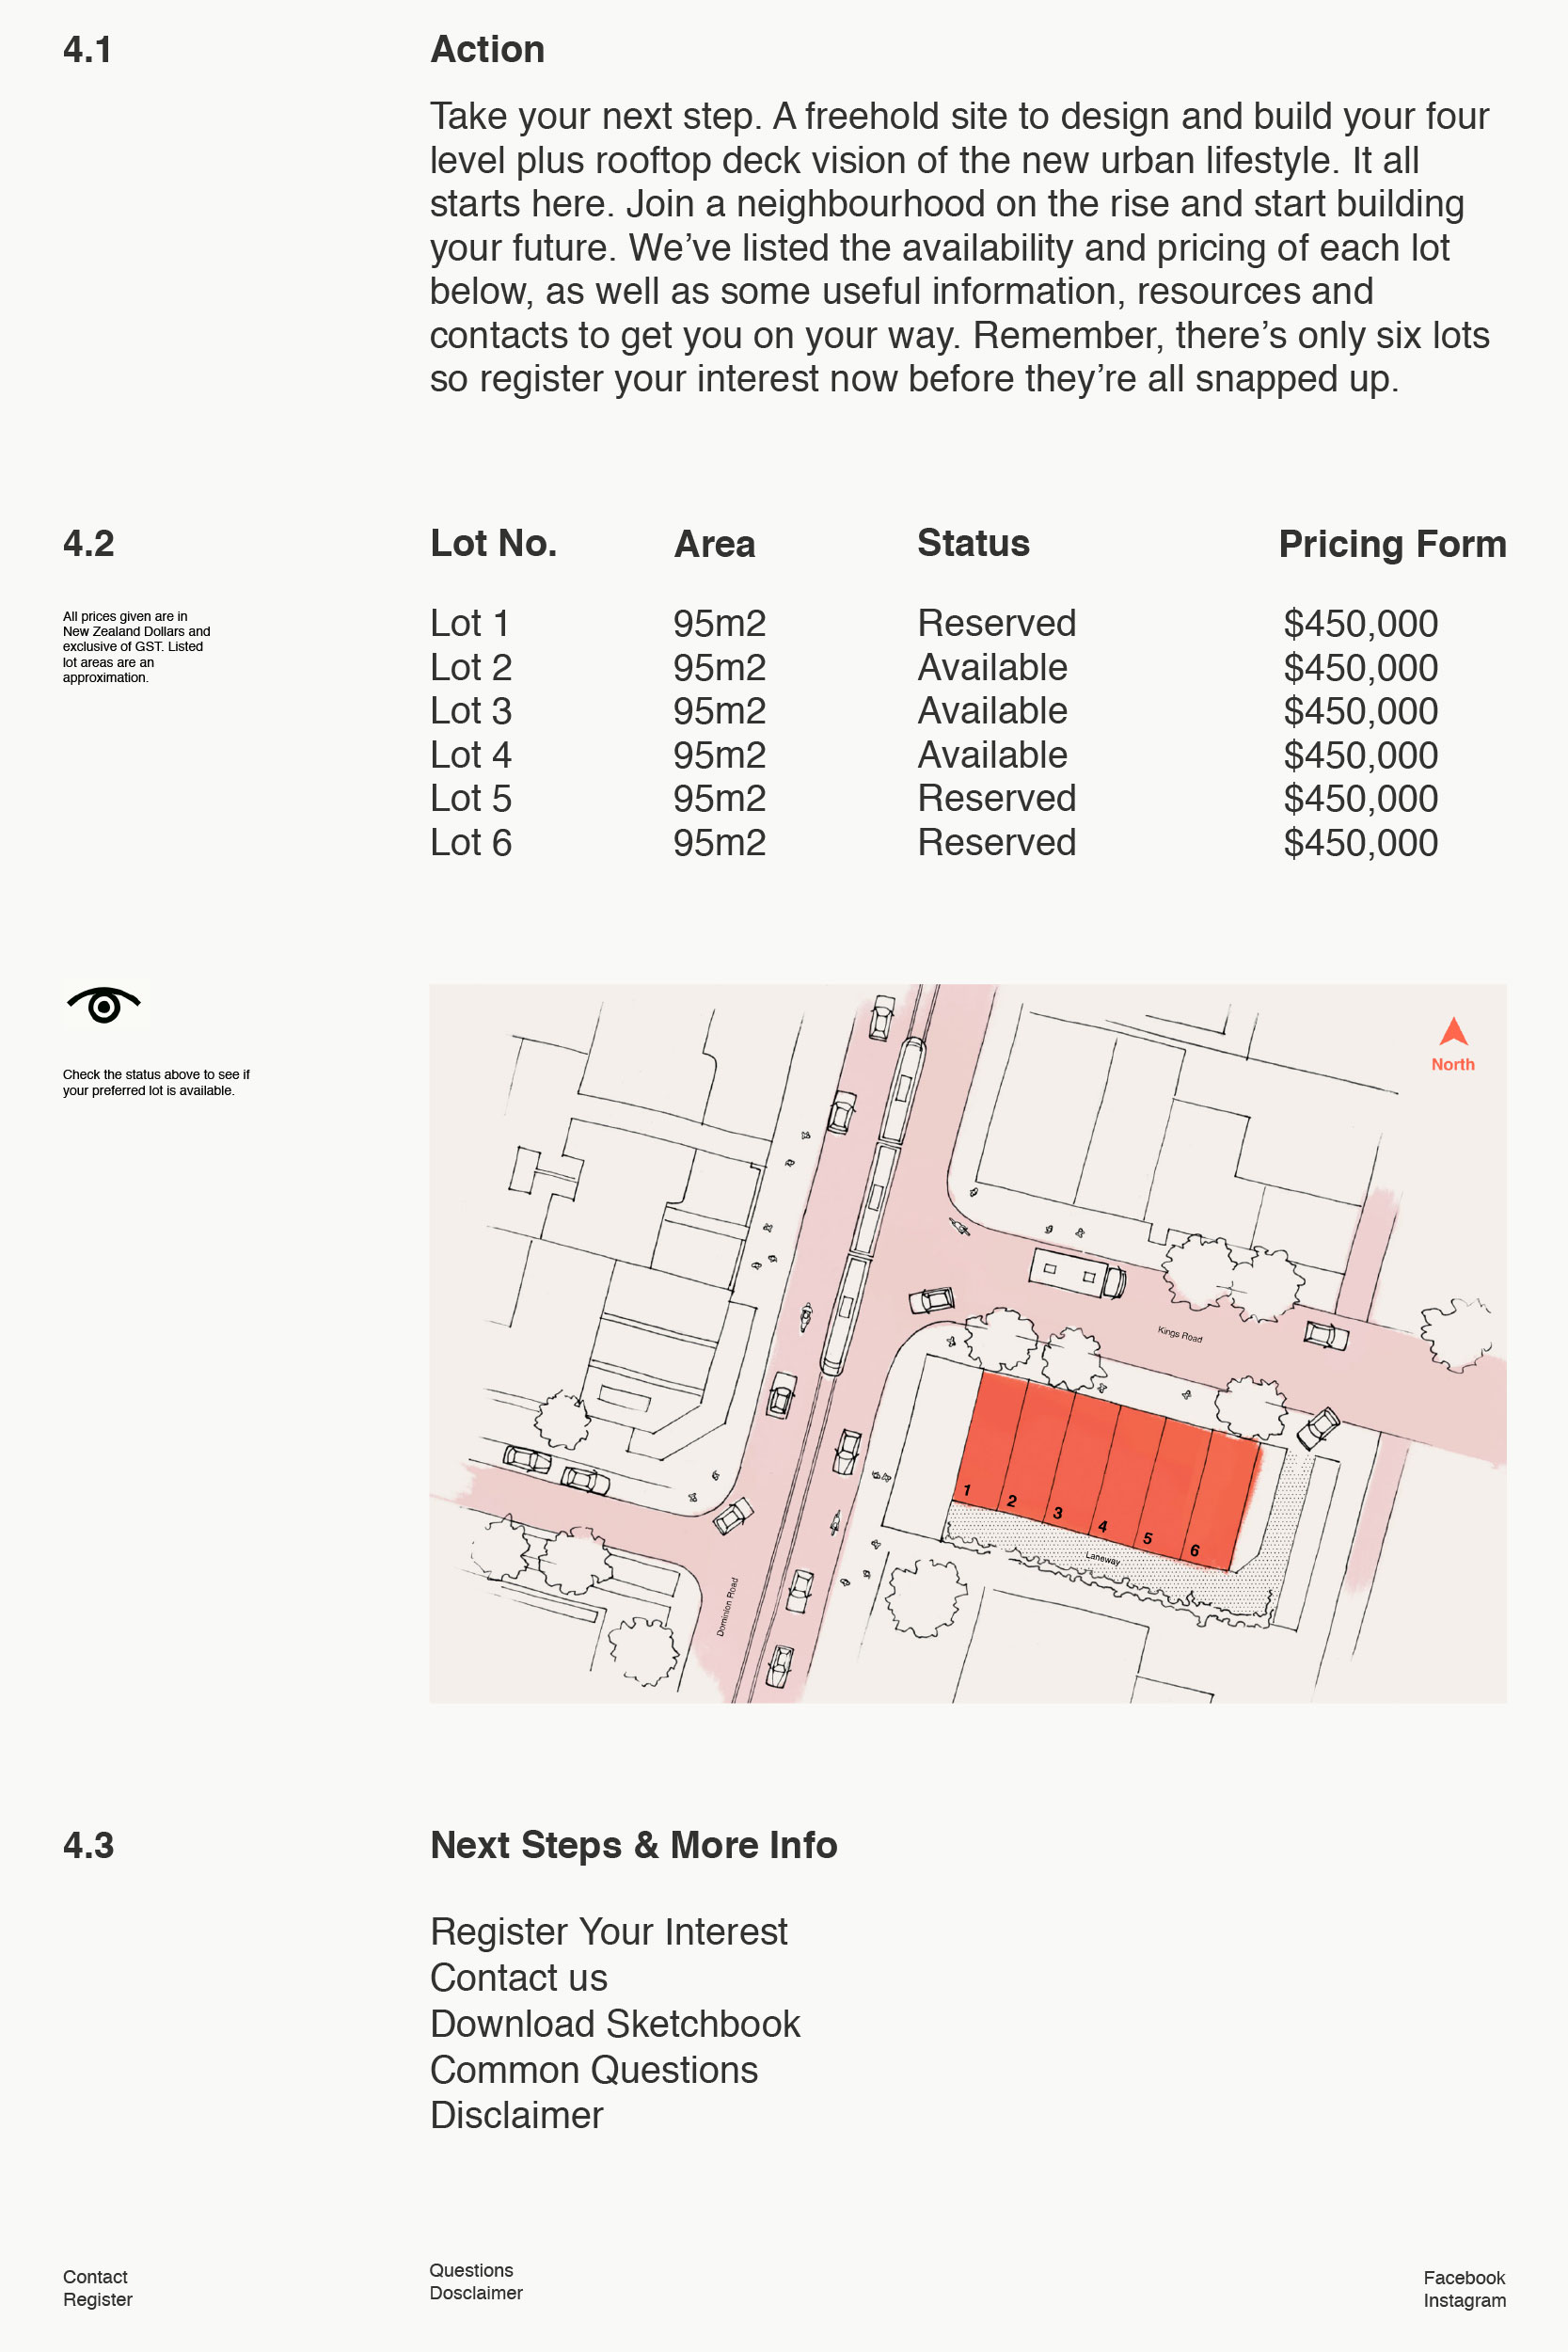The width and height of the screenshot is (1568, 2352).
Task: Click the red North arrow icon
Action: tap(1452, 1033)
